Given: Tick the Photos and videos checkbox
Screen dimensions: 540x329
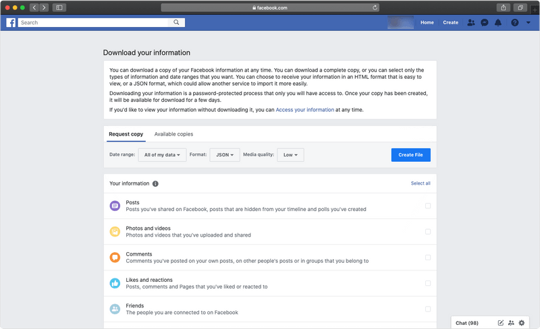Looking at the screenshot, I should (428, 232).
